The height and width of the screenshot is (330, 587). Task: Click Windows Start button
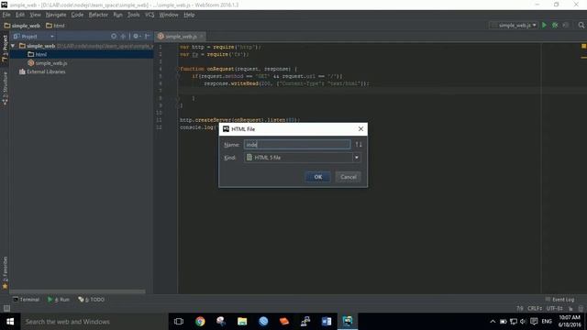coord(10,322)
